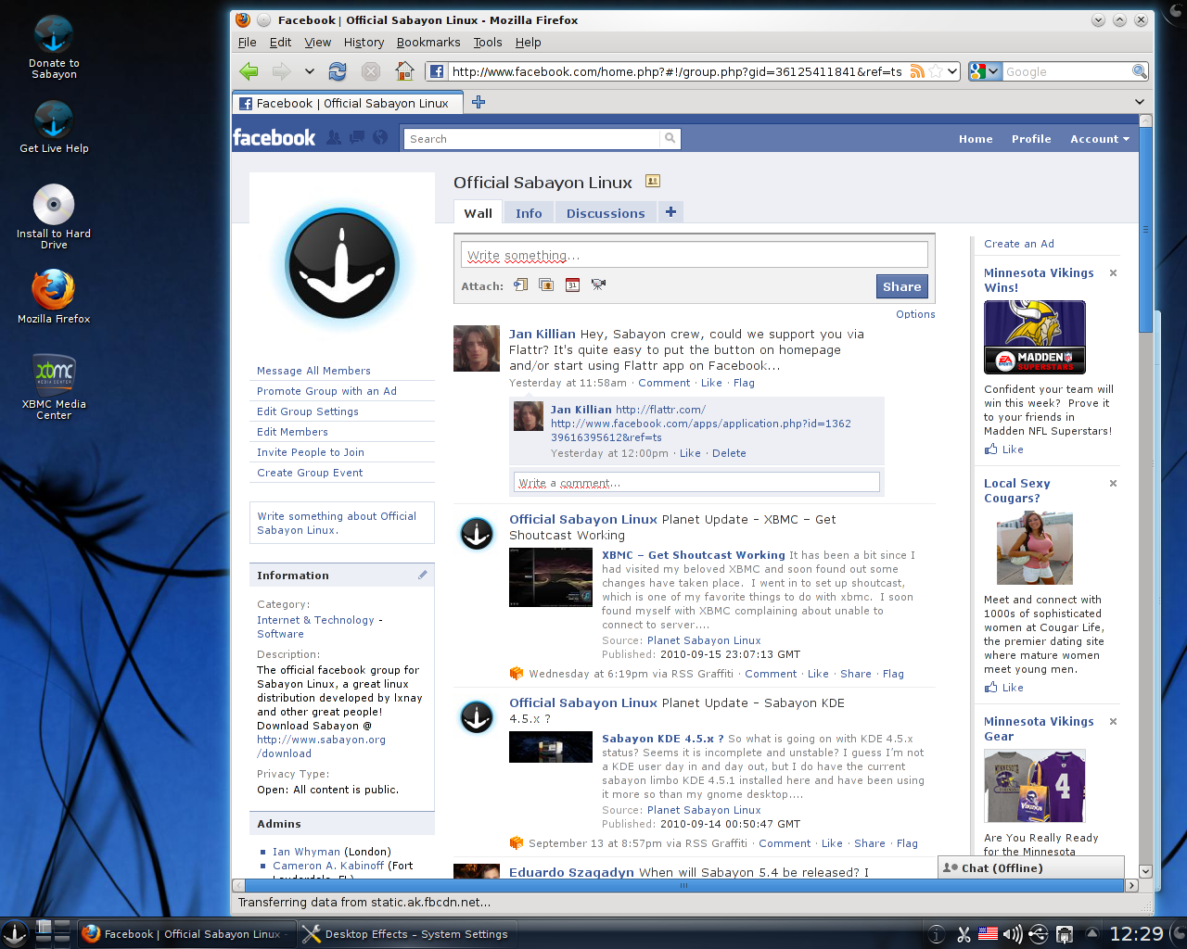Open a new tab with the plus button
The width and height of the screenshot is (1187, 949).
tap(479, 102)
